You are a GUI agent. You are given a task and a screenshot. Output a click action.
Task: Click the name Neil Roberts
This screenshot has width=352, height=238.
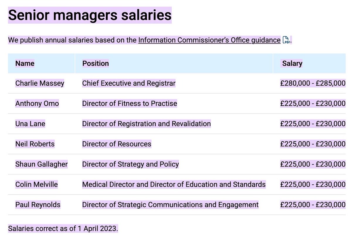tap(35, 144)
